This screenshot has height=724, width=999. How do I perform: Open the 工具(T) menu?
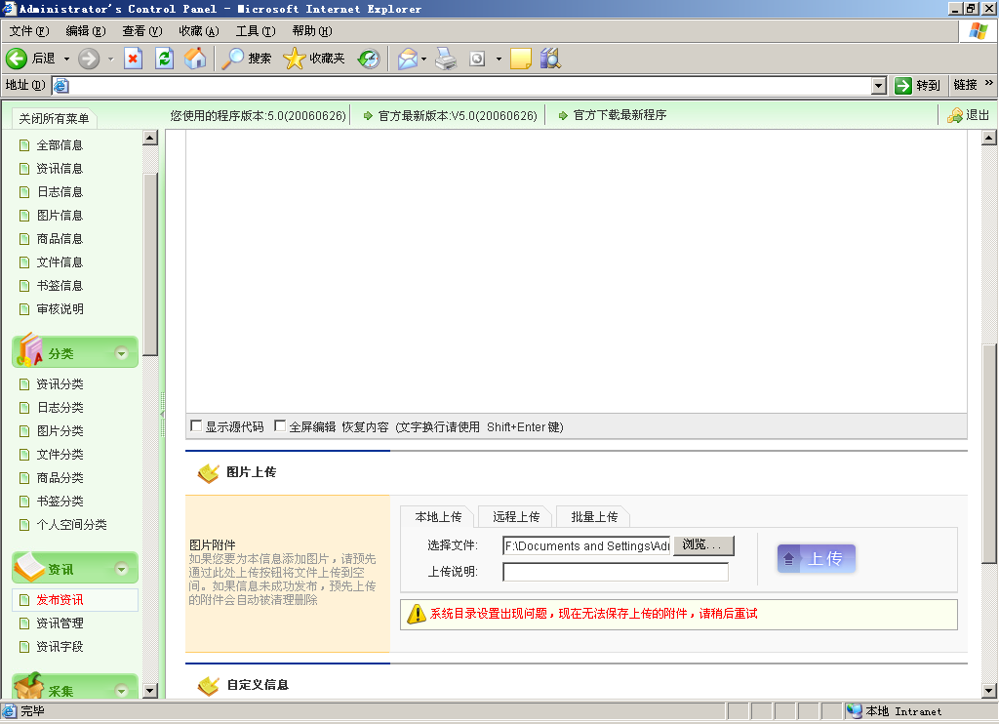point(256,31)
